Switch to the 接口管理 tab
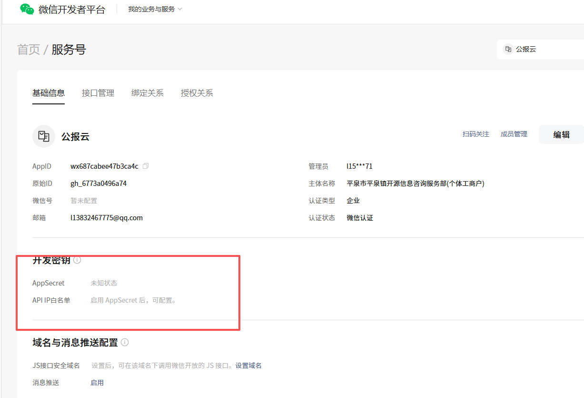Viewport: 584px width, 398px height. 98,93
